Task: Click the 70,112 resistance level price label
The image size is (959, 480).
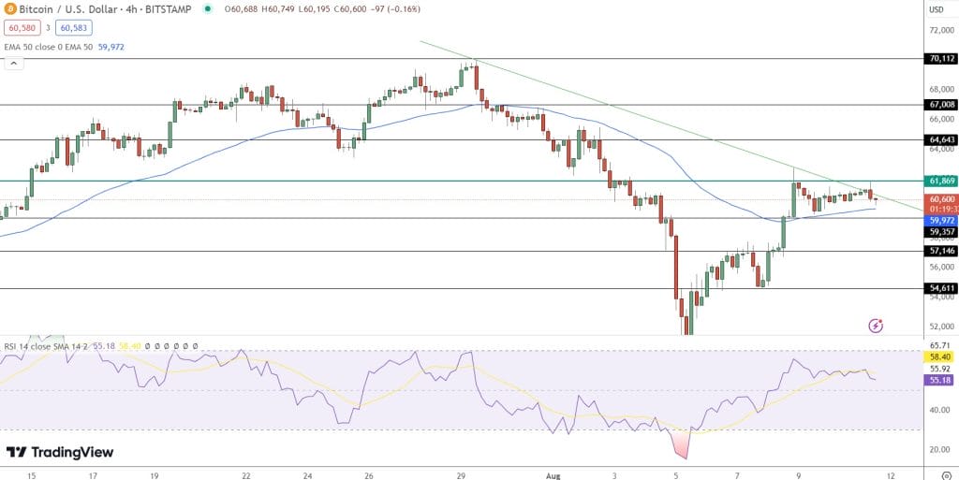Action: click(940, 58)
